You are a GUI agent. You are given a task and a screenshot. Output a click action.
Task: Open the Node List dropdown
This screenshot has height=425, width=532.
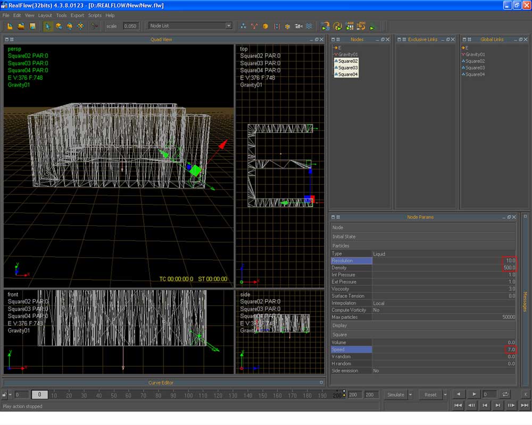228,25
